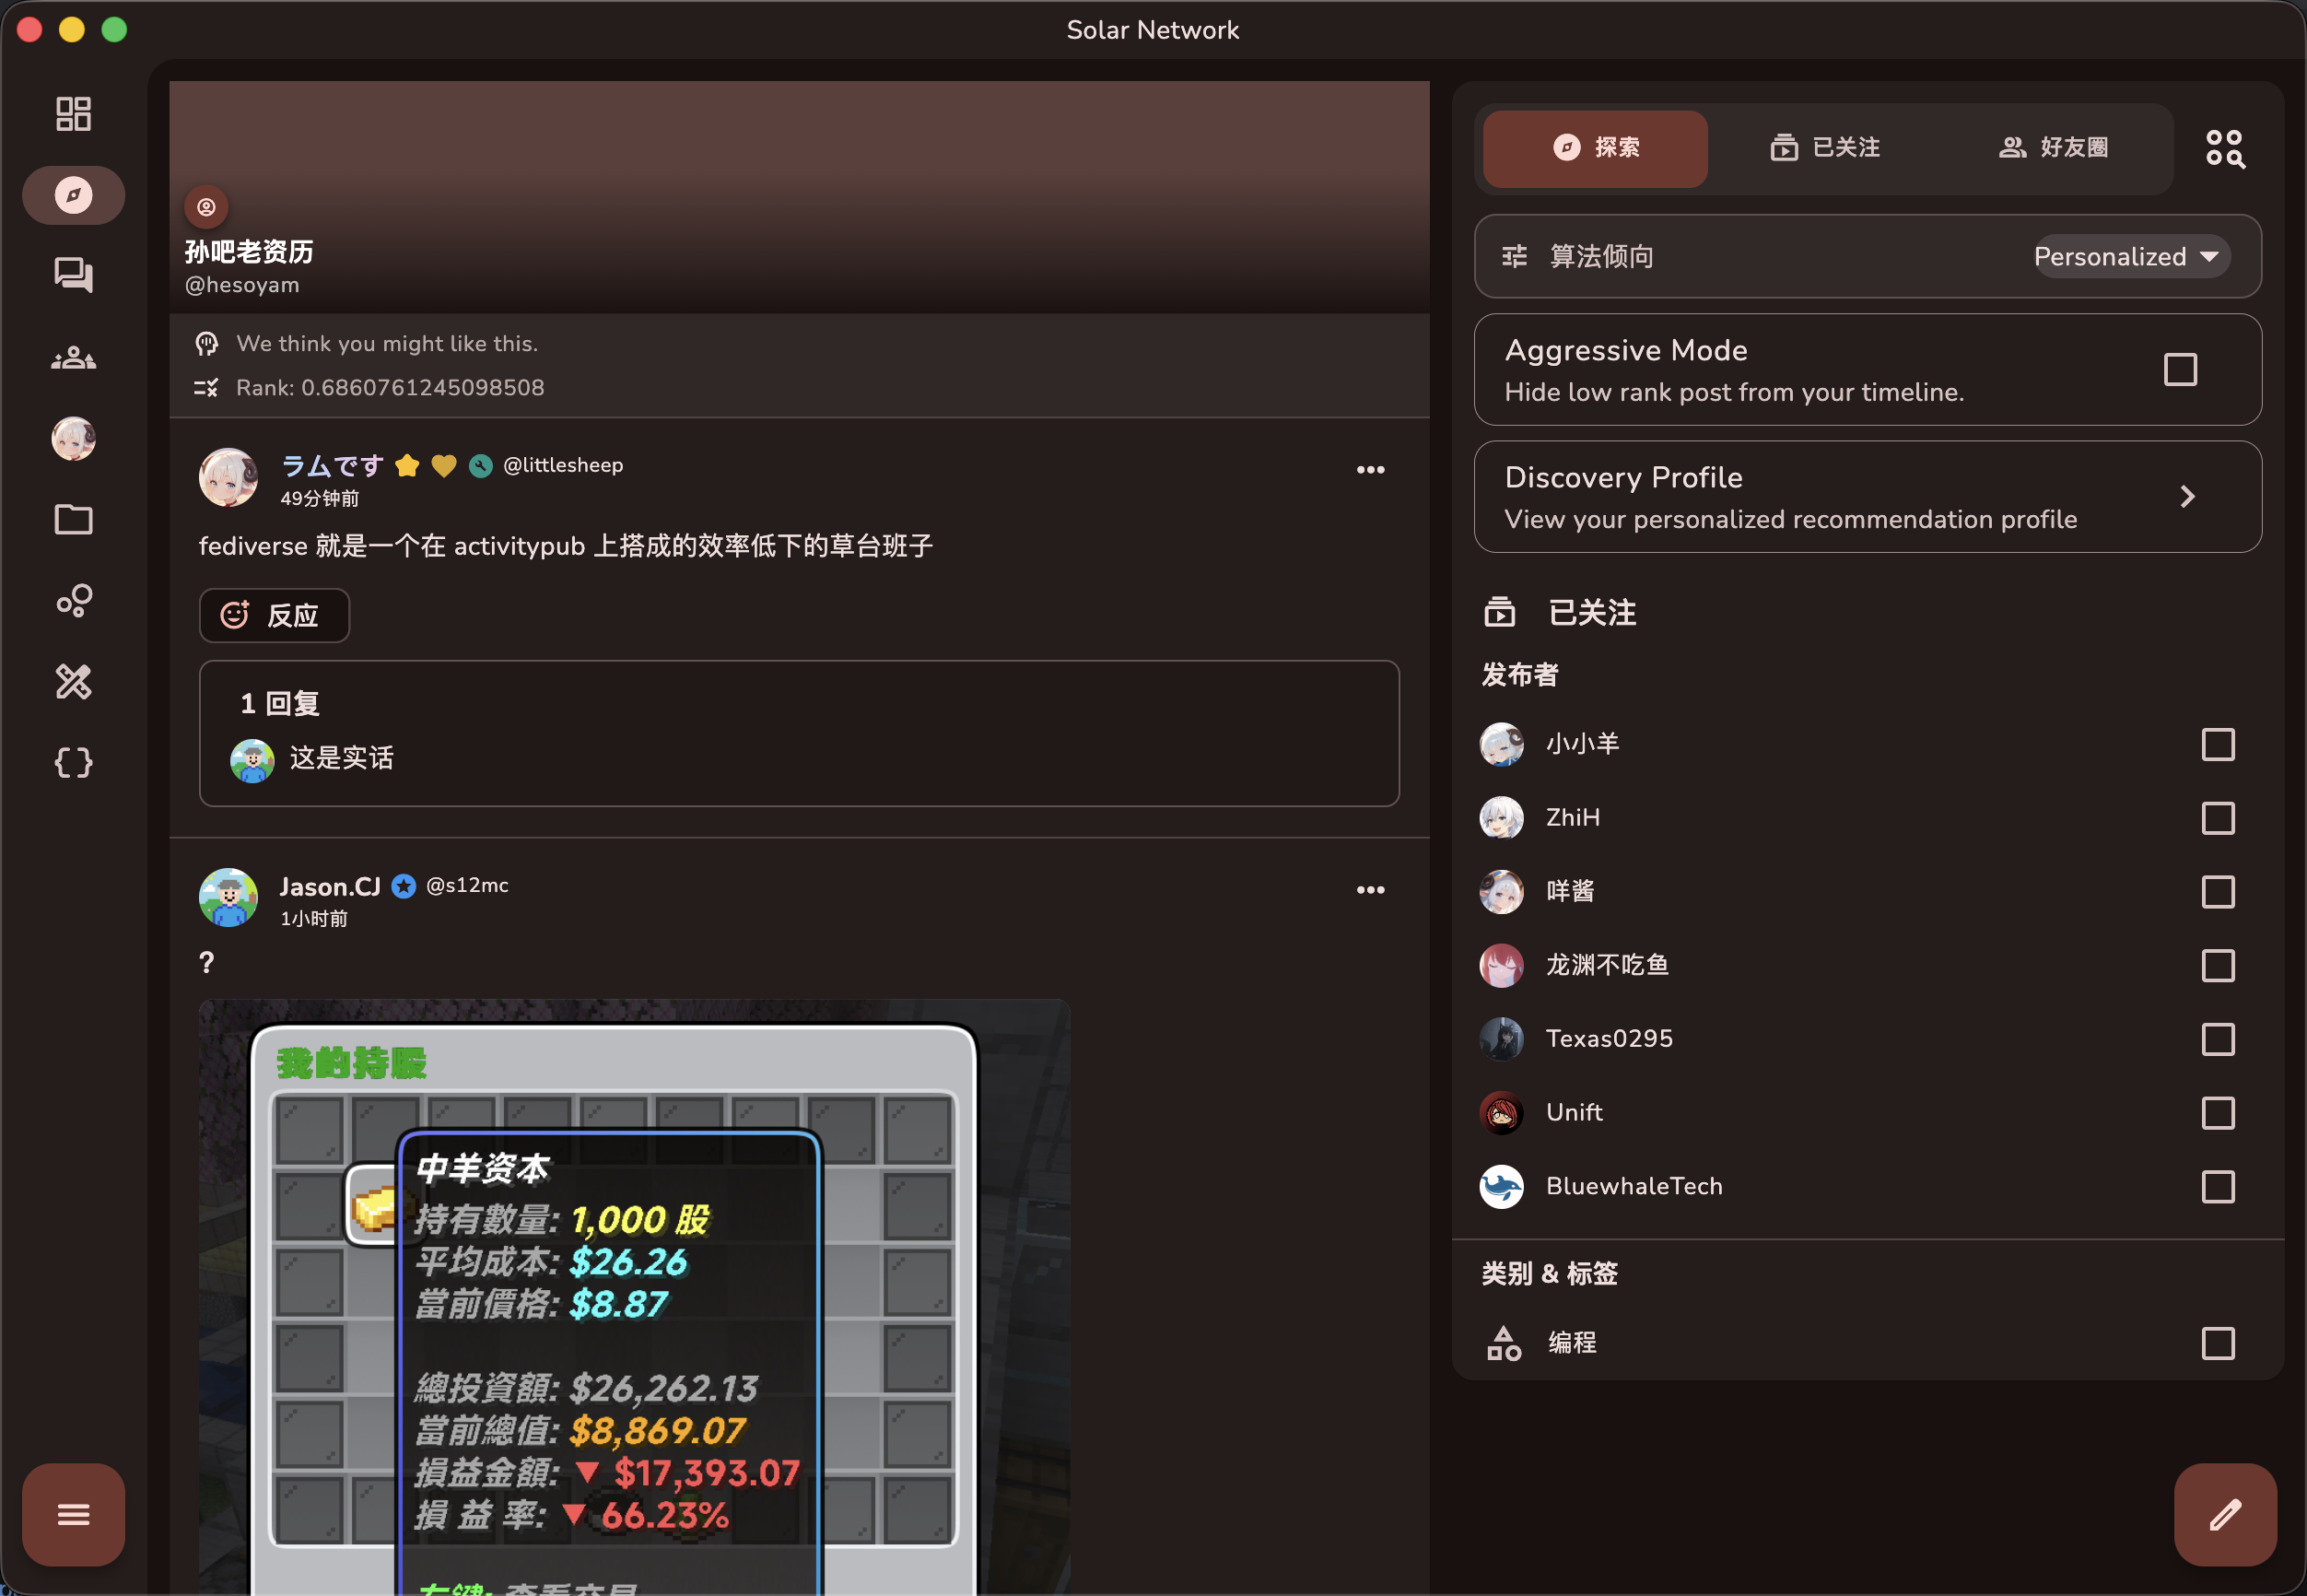Click the ラムです post author avatar
The height and width of the screenshot is (1596, 2307).
[x=228, y=477]
